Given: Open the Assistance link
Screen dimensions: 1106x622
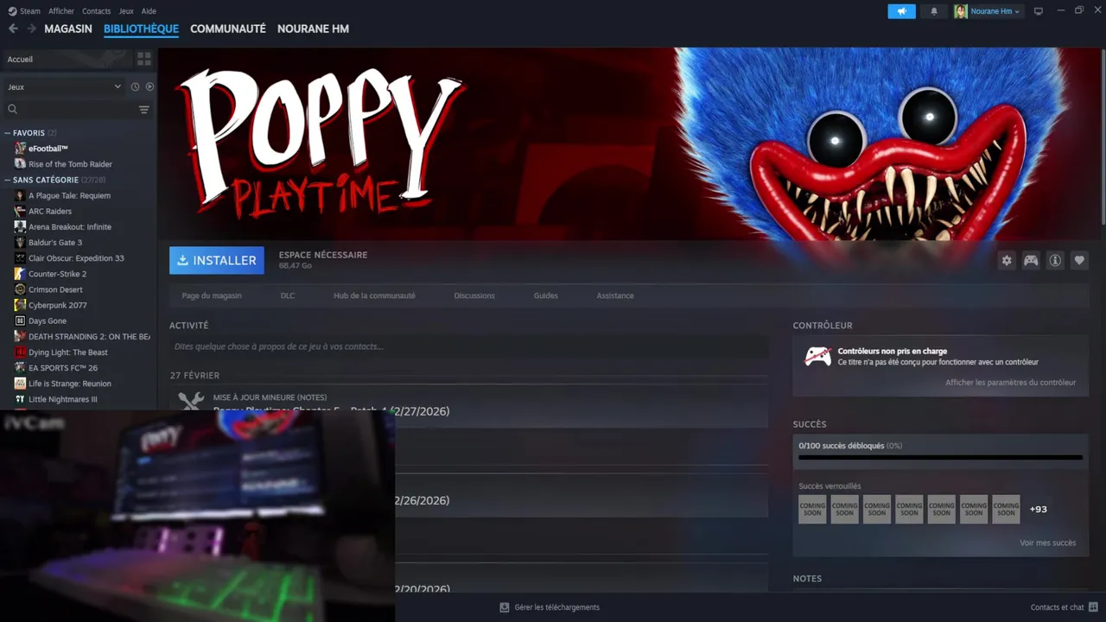Looking at the screenshot, I should 615,295.
